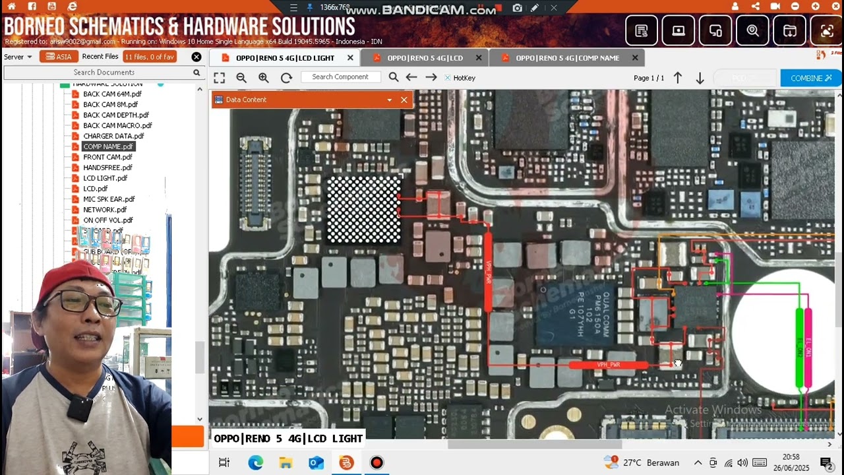Close the OPPO|RENO 5 4G|LCD LIGHT tab
The image size is (844, 475).
tap(350, 58)
